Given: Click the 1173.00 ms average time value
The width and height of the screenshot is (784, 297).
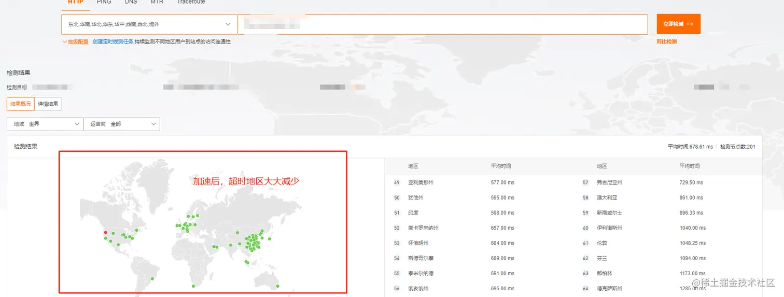Looking at the screenshot, I should [x=693, y=273].
